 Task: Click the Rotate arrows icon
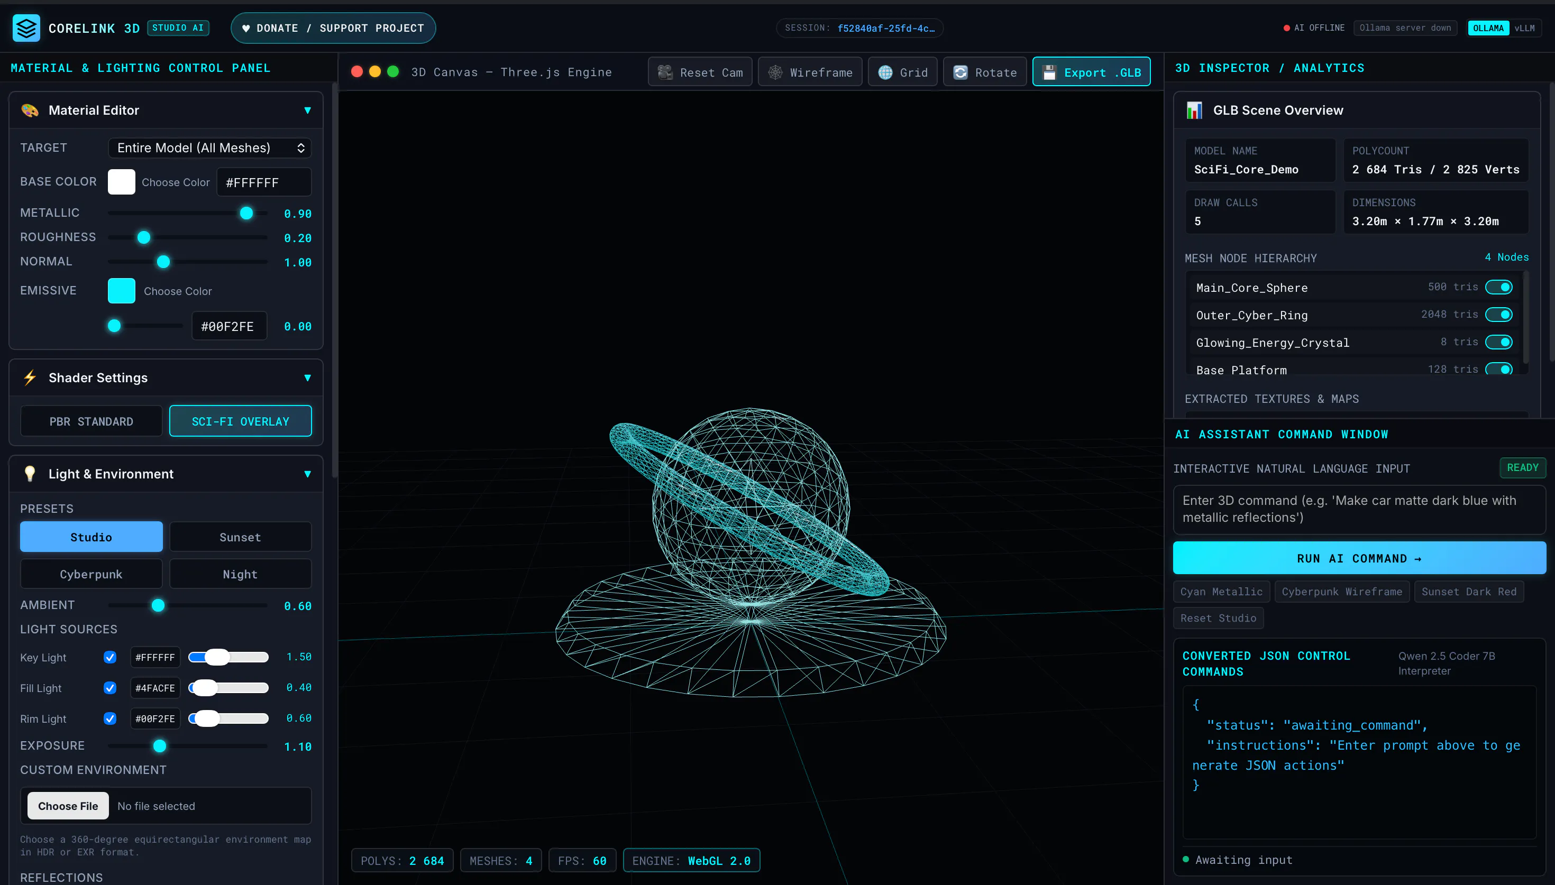click(x=961, y=72)
